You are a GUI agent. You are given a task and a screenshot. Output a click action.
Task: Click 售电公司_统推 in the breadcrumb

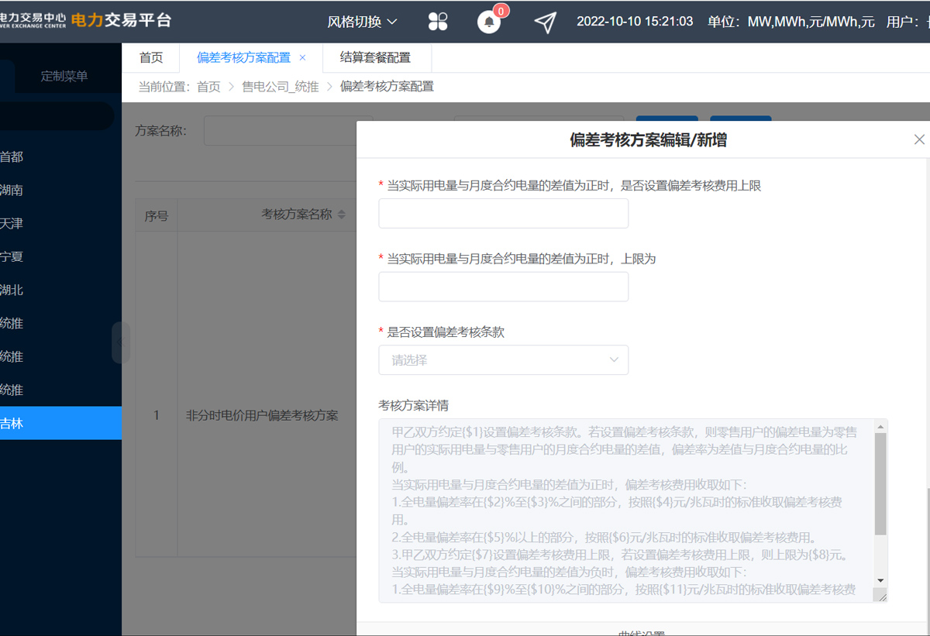[x=281, y=87]
